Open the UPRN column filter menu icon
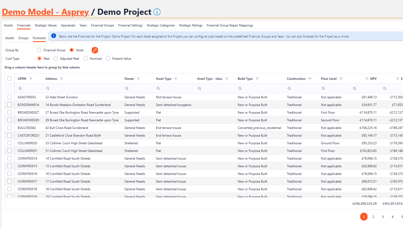This screenshot has width=403, height=228. tap(31, 79)
